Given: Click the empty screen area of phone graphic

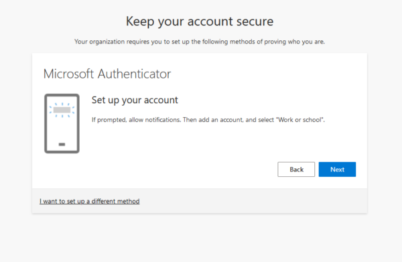Looking at the screenshot, I should (62, 129).
